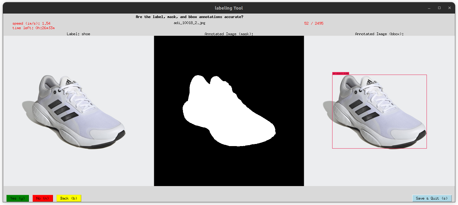
Task: Close the labeling Tool window
Action: 450,8
